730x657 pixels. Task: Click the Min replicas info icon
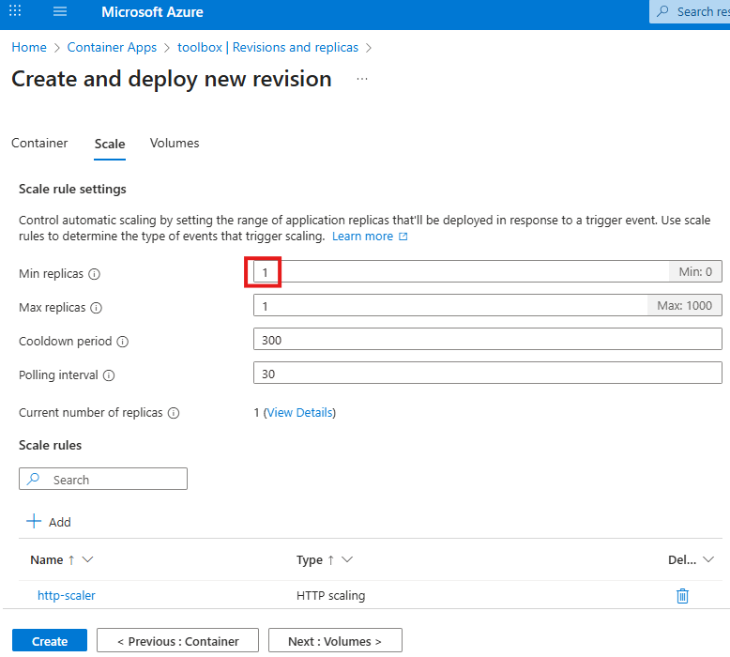click(x=94, y=274)
